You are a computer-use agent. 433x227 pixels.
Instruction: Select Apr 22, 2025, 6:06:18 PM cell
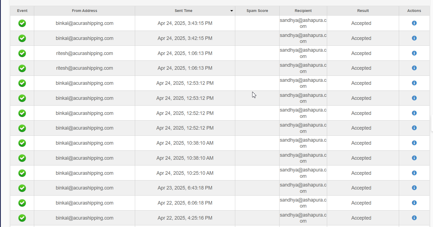pyautogui.click(x=185, y=203)
